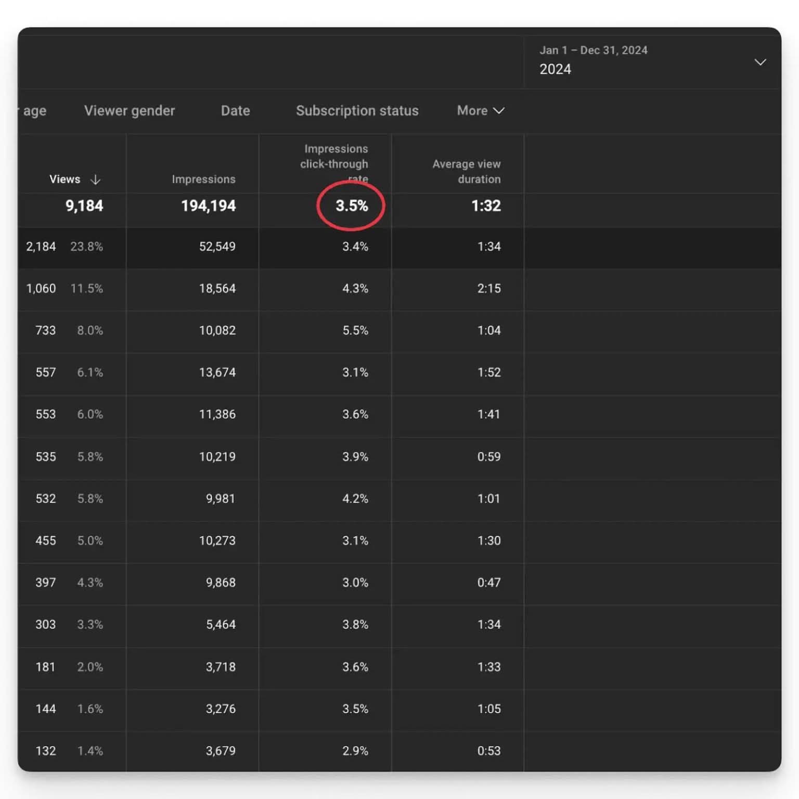Click the circled 3.5% total click-through rate
Viewport: 799px width, 799px height.
[x=351, y=206]
